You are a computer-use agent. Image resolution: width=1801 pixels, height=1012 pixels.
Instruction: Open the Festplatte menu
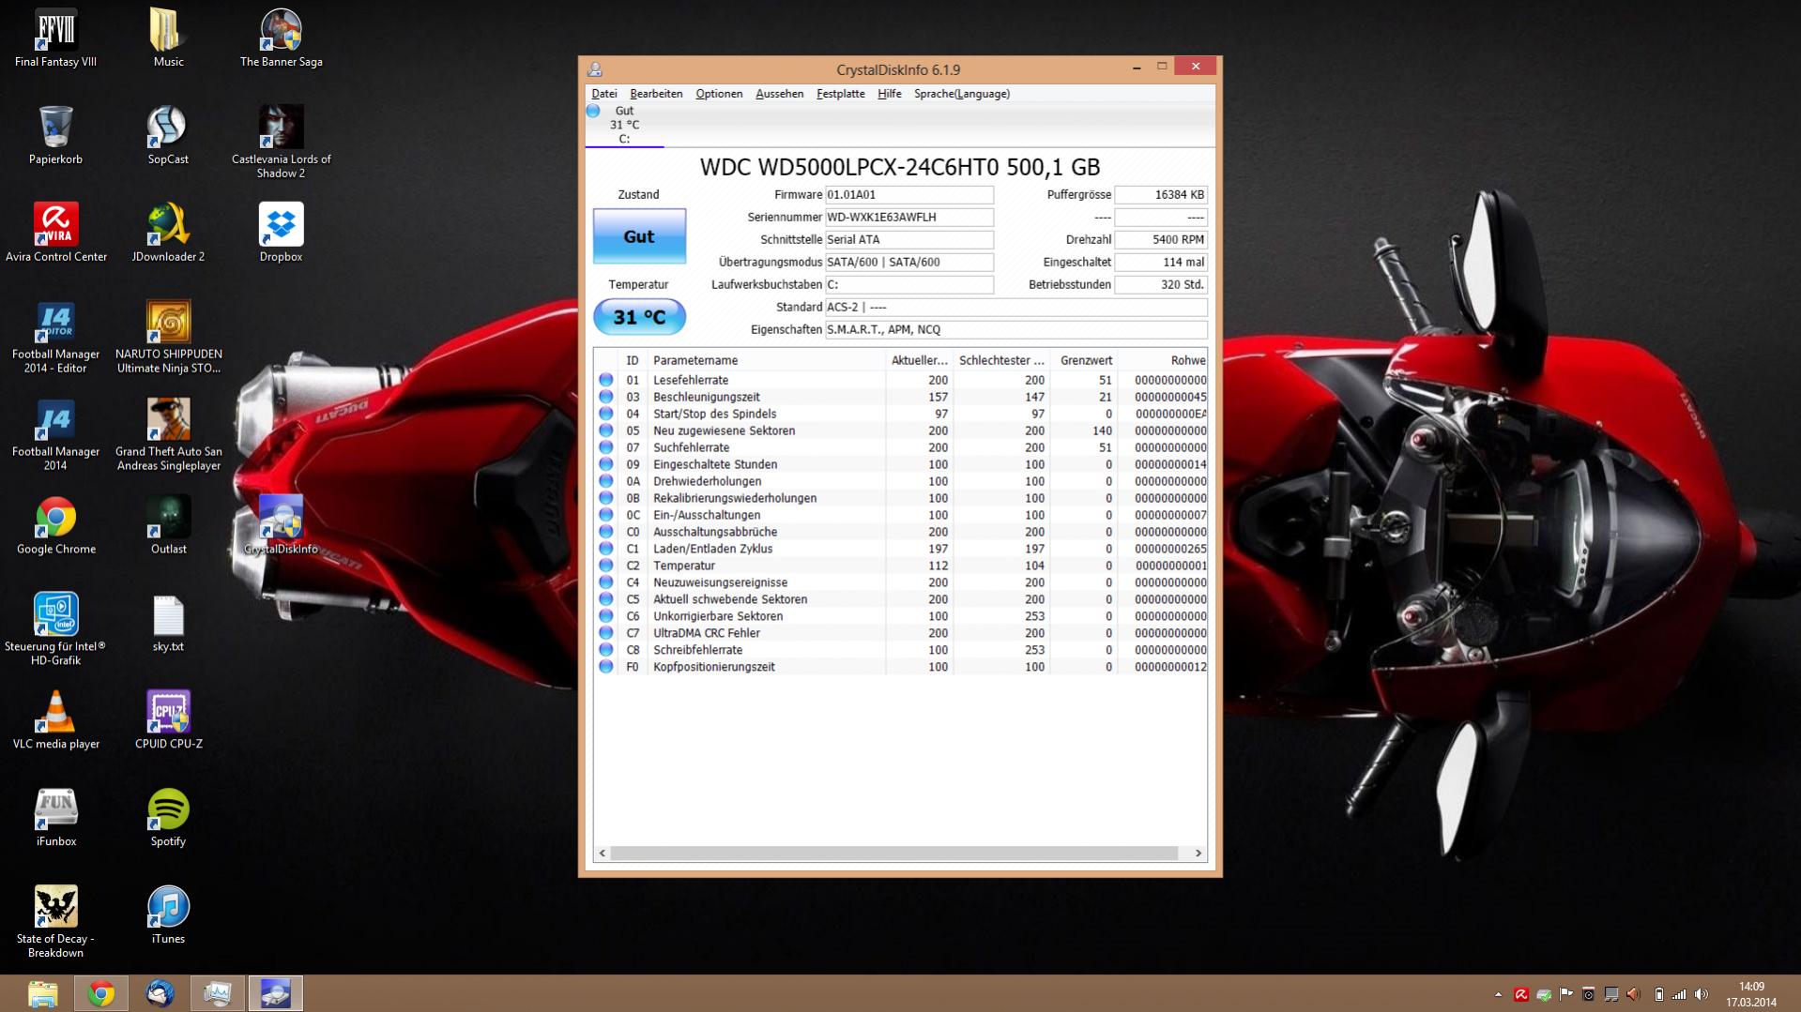[841, 94]
